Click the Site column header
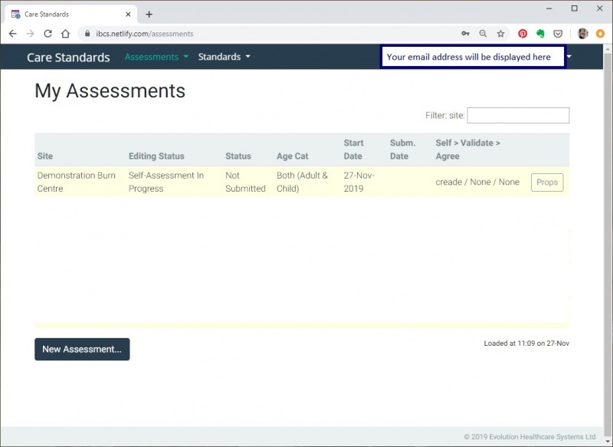Screen dimensions: 613x447 click(45, 156)
